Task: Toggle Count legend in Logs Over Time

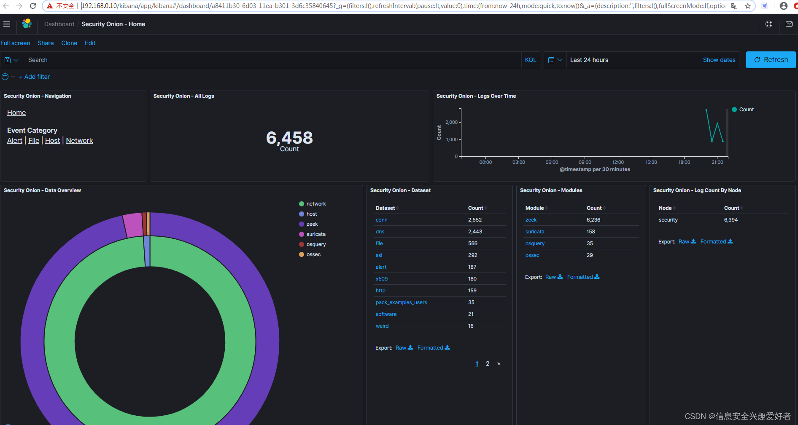Action: pyautogui.click(x=743, y=110)
